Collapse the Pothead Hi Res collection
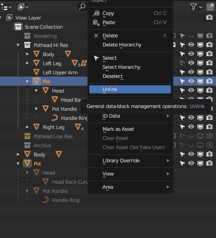 pos(18,45)
